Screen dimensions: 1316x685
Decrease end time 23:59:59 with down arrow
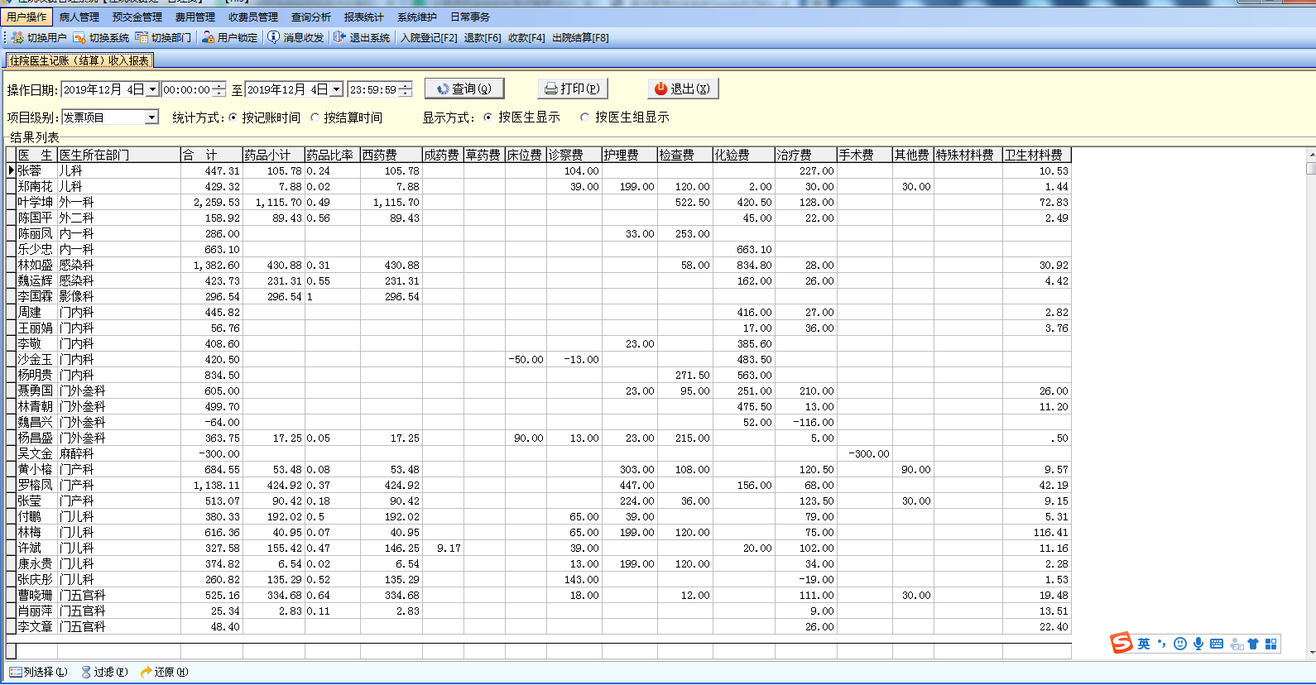coord(405,93)
